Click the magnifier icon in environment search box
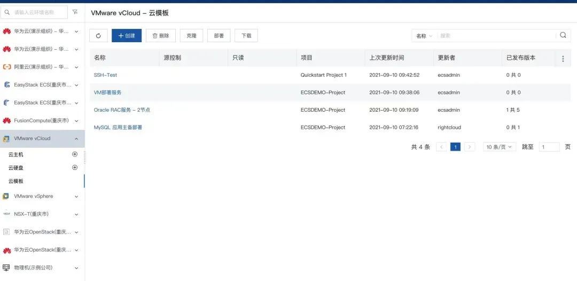This screenshot has width=577, height=281. [7, 12]
